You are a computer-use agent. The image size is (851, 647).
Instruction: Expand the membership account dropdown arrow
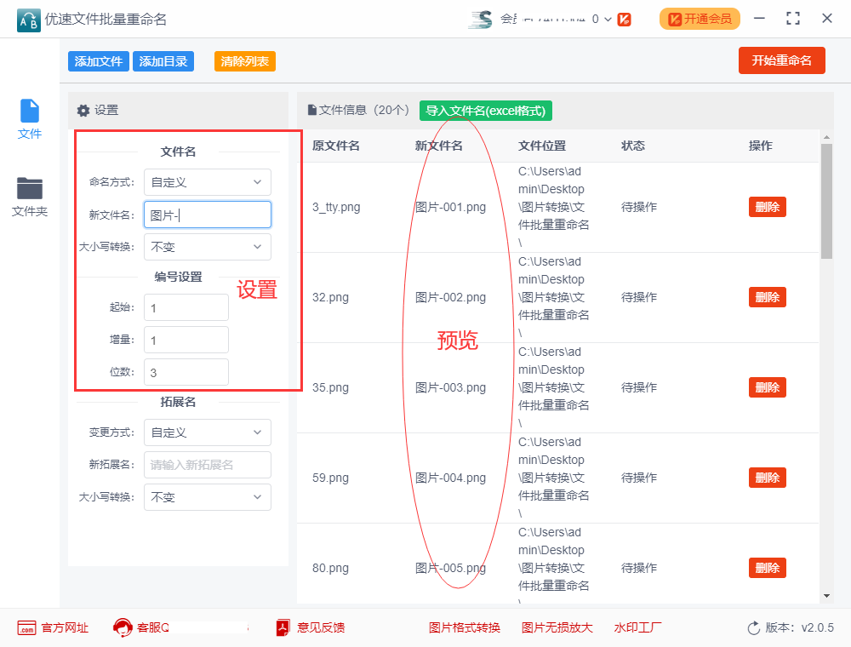pos(609,18)
